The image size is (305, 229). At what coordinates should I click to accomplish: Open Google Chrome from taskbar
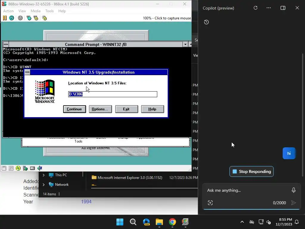[x=172, y=222]
